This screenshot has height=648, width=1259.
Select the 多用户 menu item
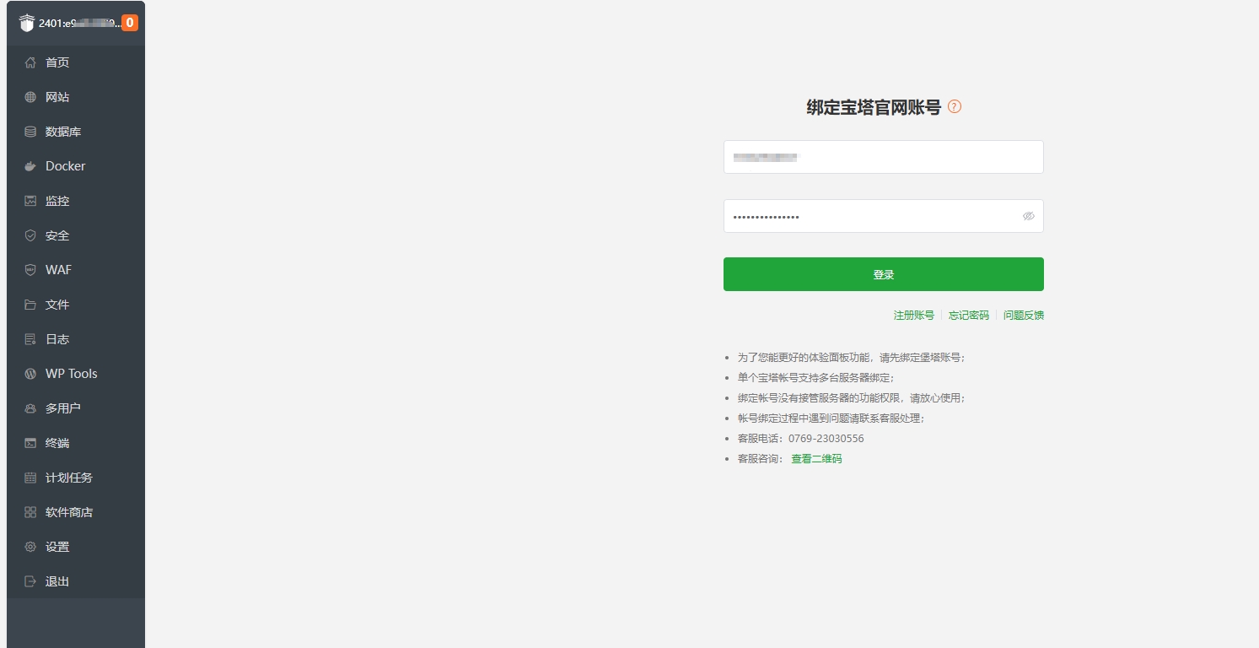(x=76, y=408)
